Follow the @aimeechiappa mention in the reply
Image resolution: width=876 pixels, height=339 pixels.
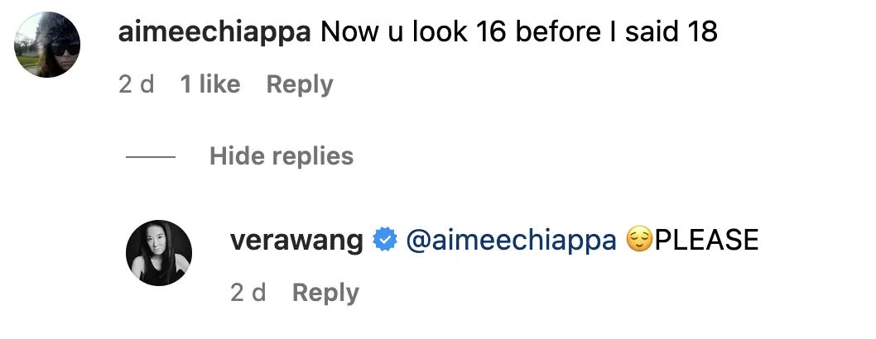(511, 241)
